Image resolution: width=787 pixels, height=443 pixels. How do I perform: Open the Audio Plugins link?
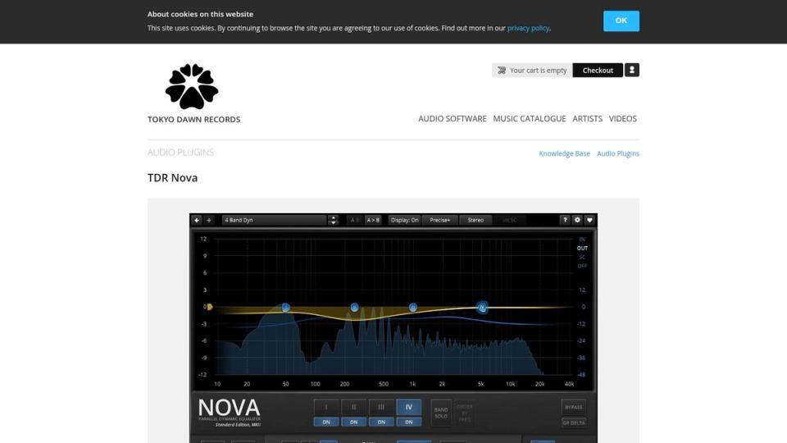[x=618, y=153]
